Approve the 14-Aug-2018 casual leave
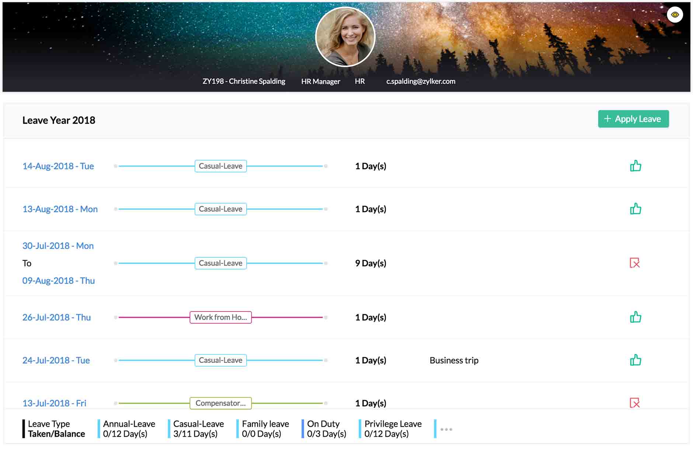 (x=635, y=166)
